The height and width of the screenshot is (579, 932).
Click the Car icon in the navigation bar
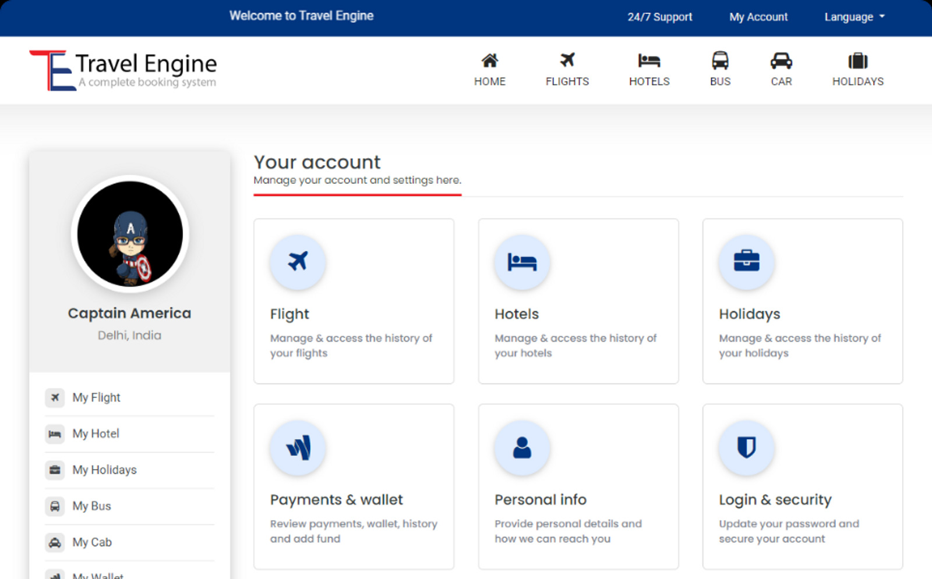pos(781,60)
